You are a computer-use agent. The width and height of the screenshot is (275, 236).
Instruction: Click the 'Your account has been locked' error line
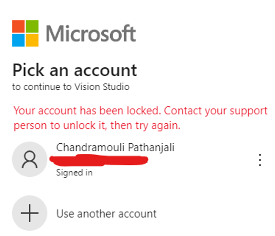point(141,111)
